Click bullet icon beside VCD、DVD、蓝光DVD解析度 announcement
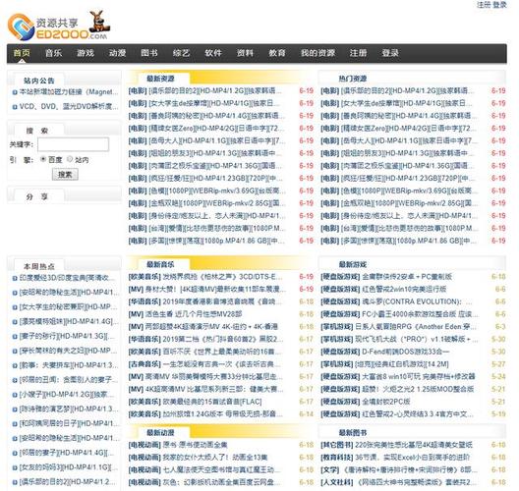Image resolution: width=519 pixels, height=491 pixels. click(x=15, y=107)
